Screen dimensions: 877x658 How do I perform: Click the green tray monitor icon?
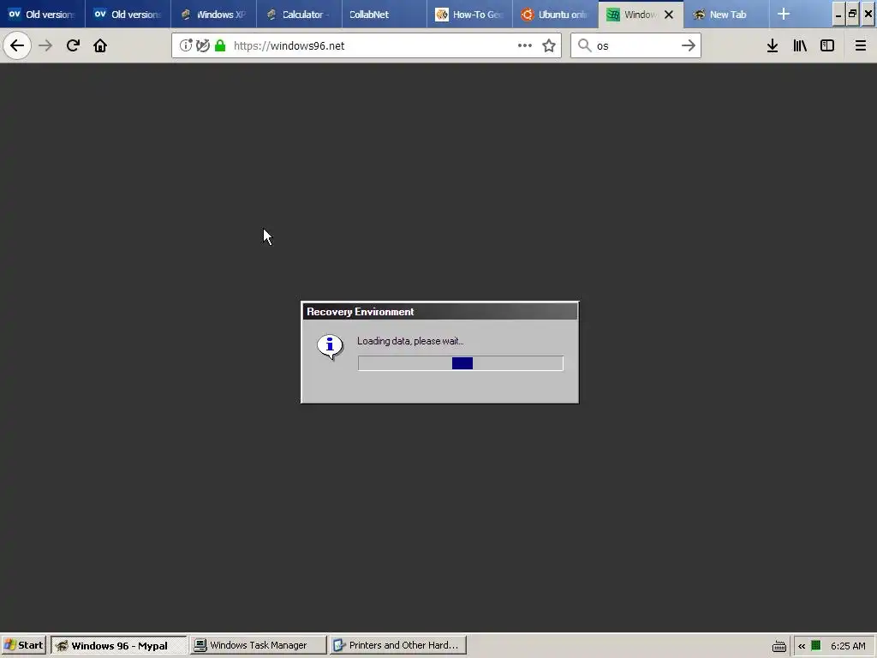point(816,645)
